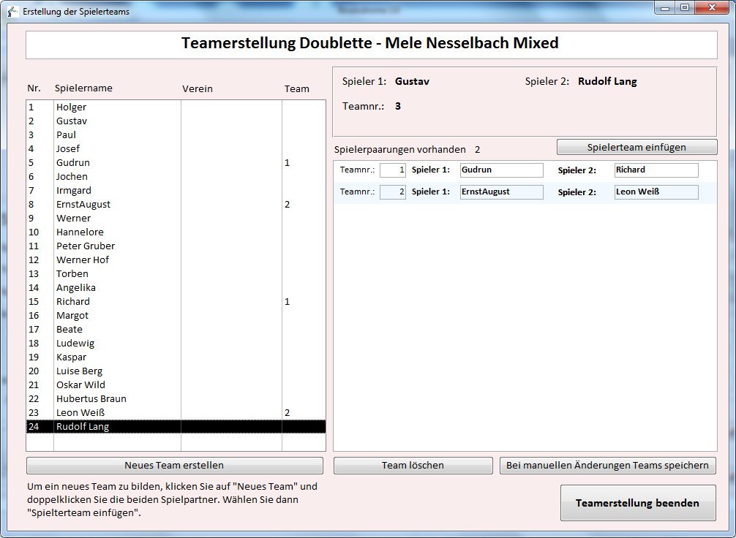The height and width of the screenshot is (538, 736).
Task: Choose player Peter Gruber from list
Action: (x=85, y=246)
